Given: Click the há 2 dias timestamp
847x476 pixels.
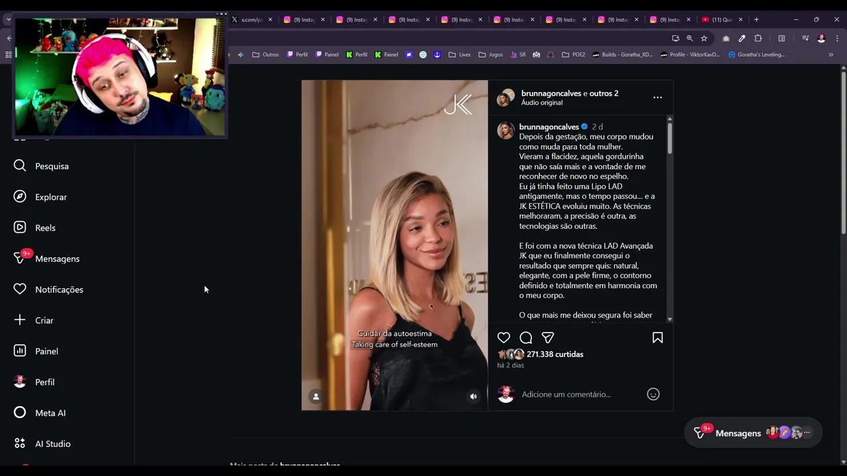Looking at the screenshot, I should (510, 365).
